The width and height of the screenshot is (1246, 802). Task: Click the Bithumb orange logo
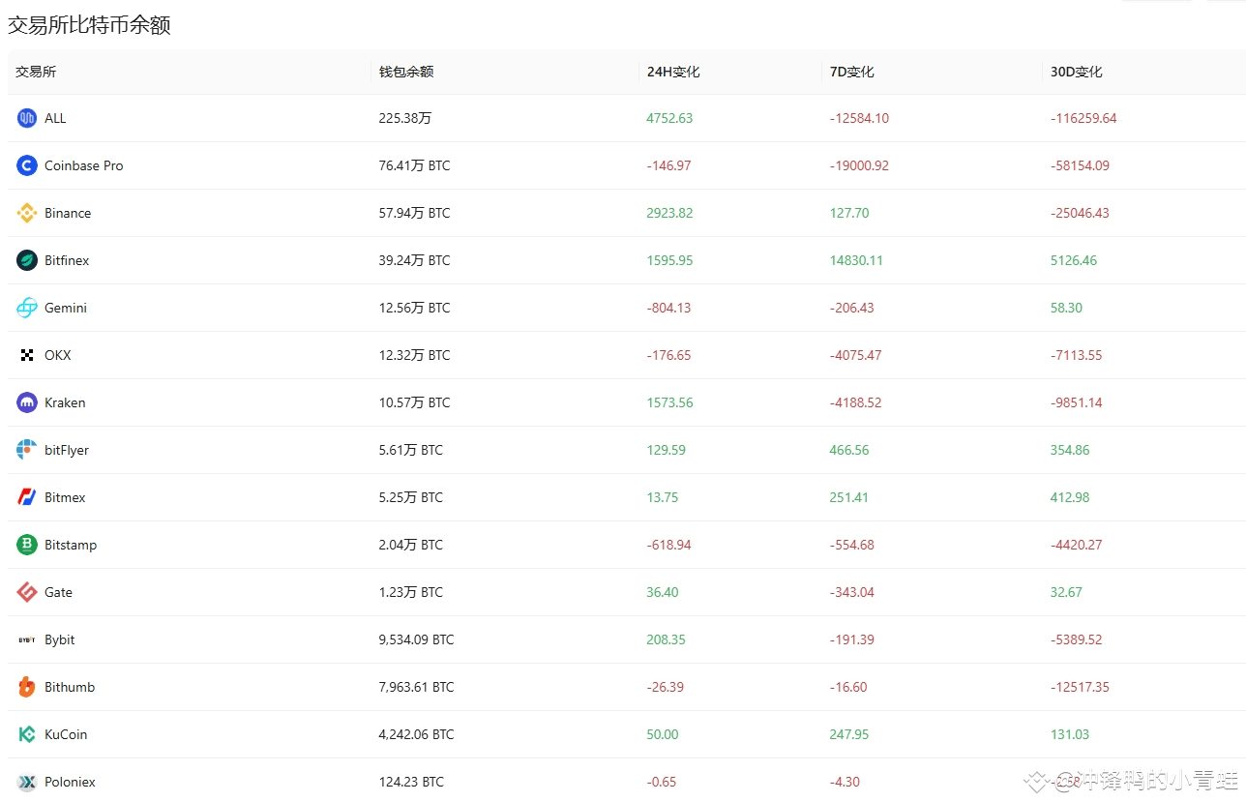click(27, 687)
